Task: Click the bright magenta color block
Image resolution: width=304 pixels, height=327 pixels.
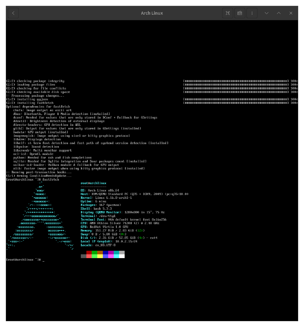Action: [111, 256]
